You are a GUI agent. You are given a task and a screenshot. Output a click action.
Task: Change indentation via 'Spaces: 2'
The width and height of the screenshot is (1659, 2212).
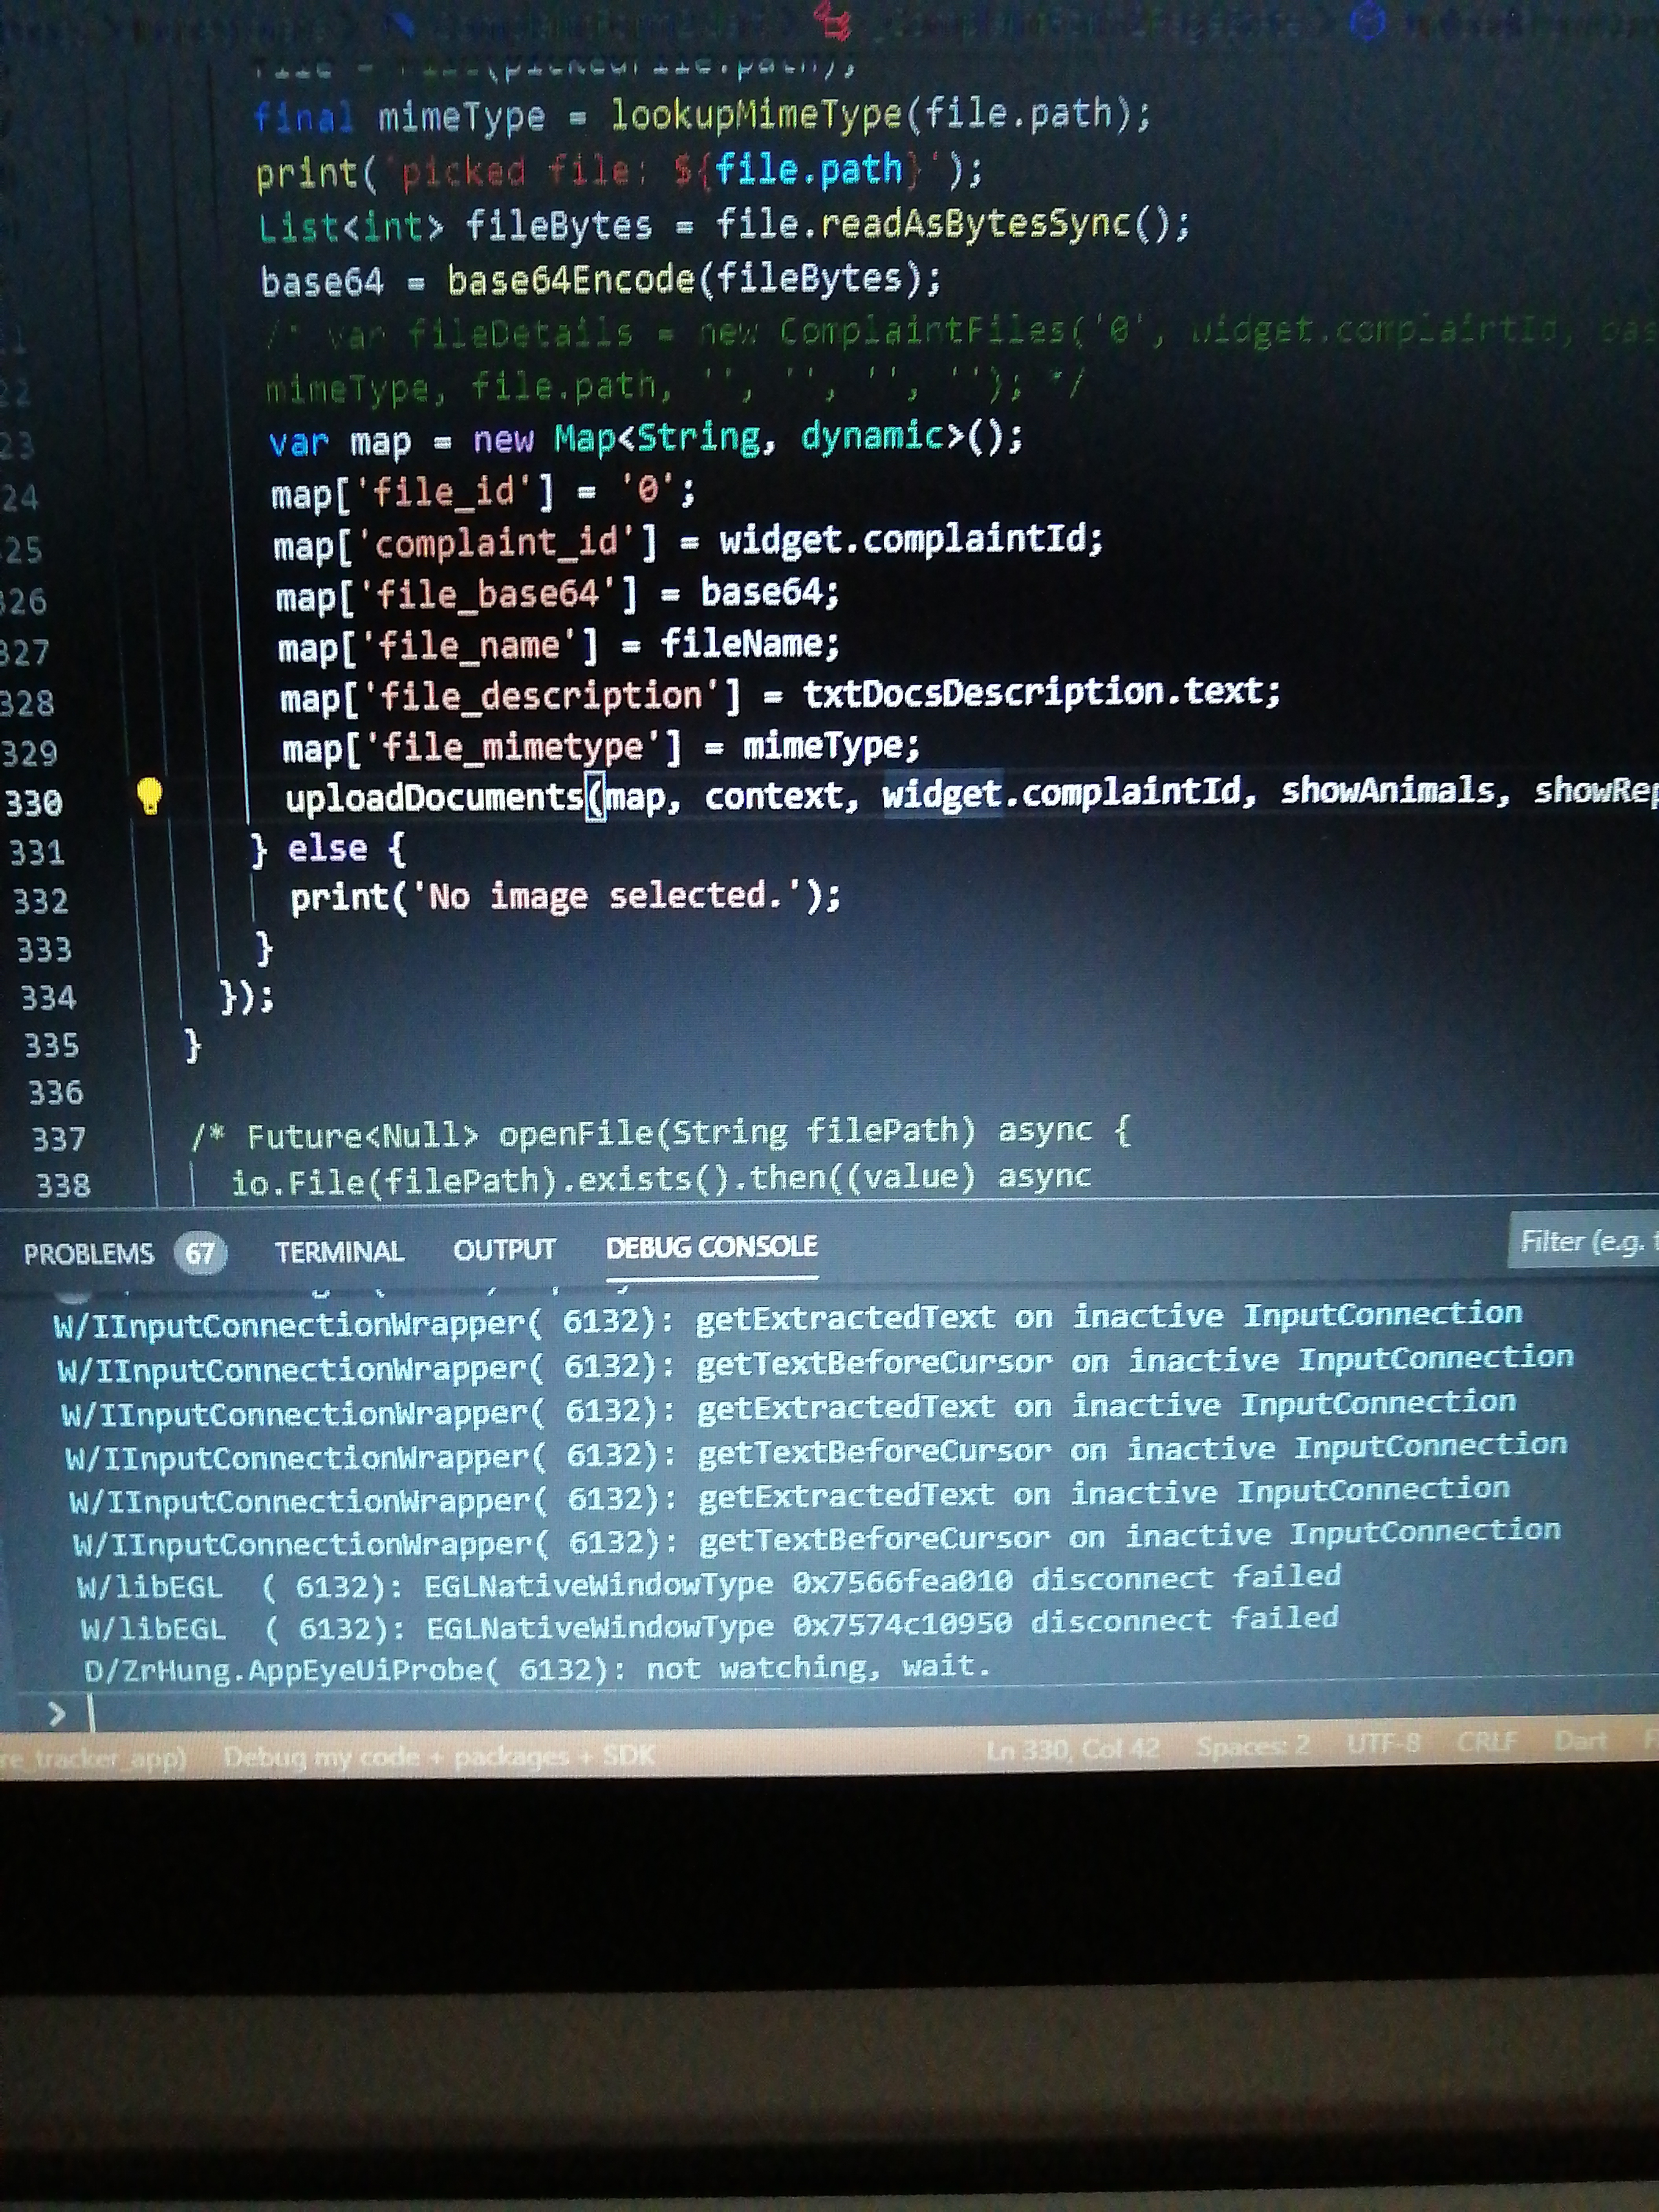pyautogui.click(x=1253, y=1746)
